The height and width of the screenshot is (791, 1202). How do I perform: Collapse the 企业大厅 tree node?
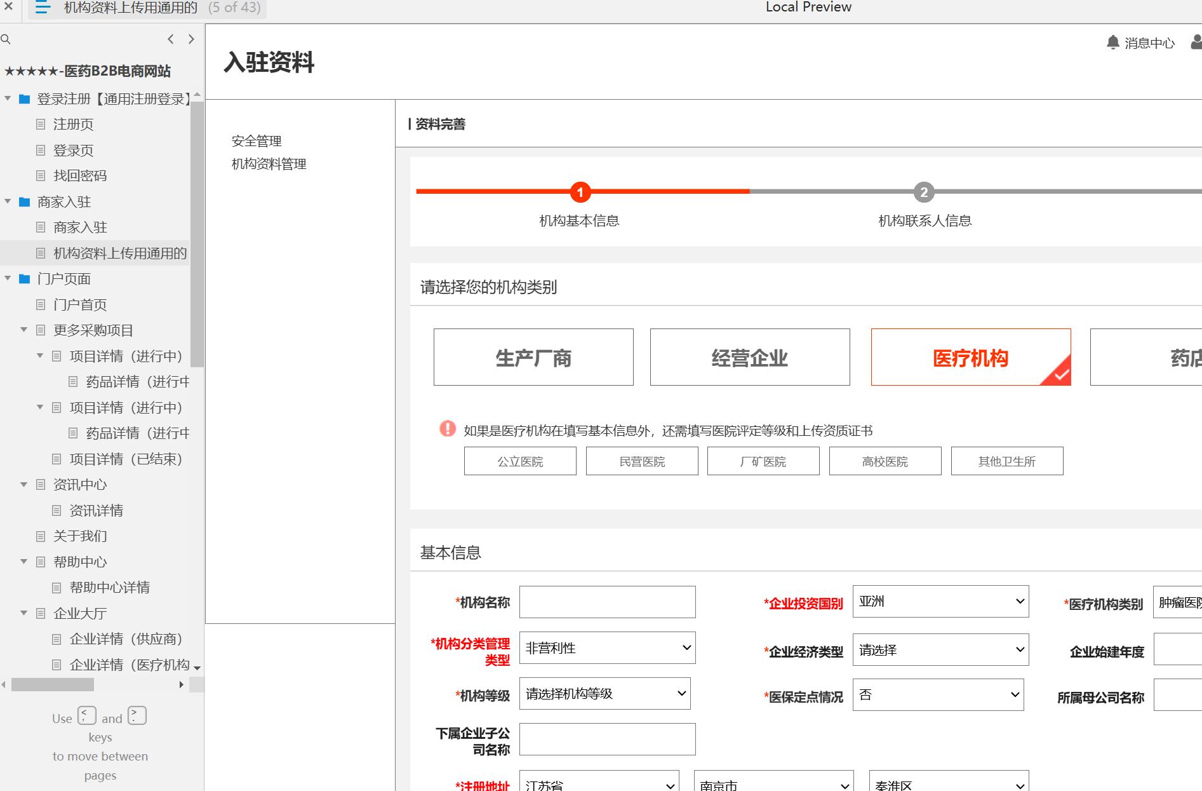click(23, 613)
